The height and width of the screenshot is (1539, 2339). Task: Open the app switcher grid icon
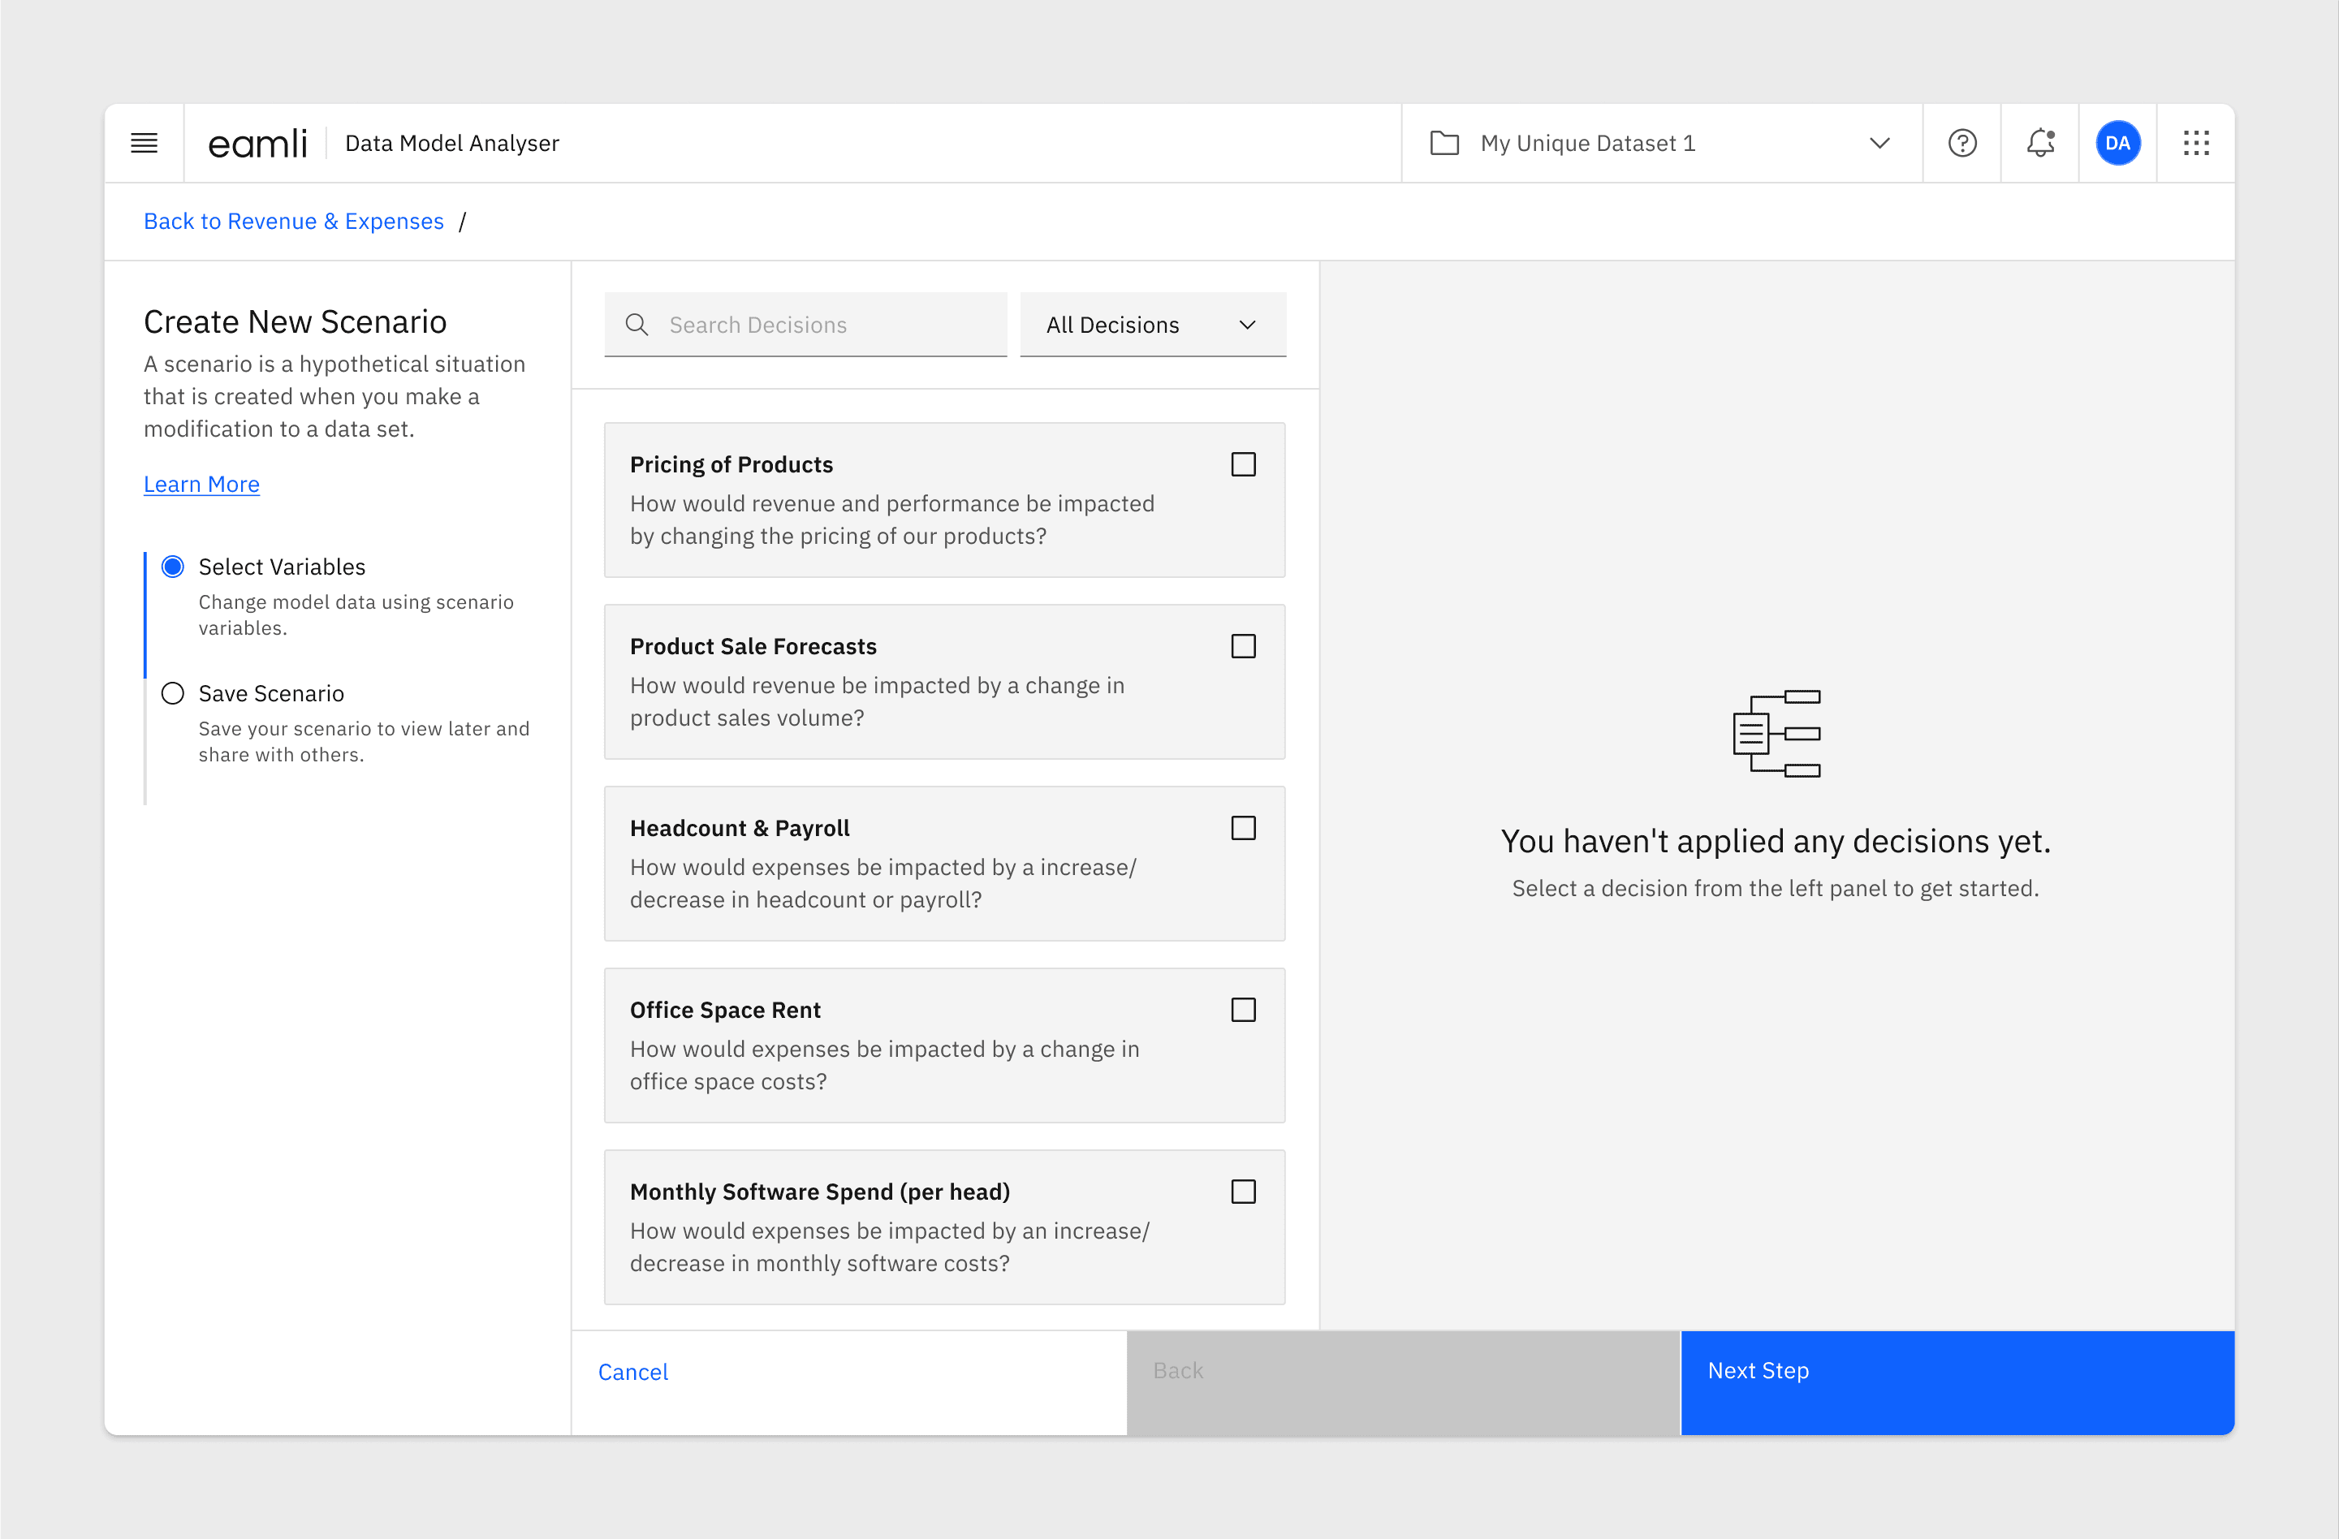[2195, 144]
